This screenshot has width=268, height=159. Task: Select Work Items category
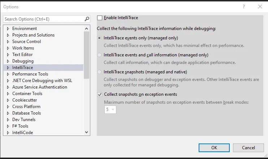[23, 48]
